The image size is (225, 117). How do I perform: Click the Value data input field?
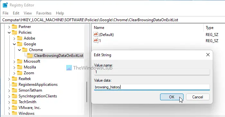coord(152,87)
